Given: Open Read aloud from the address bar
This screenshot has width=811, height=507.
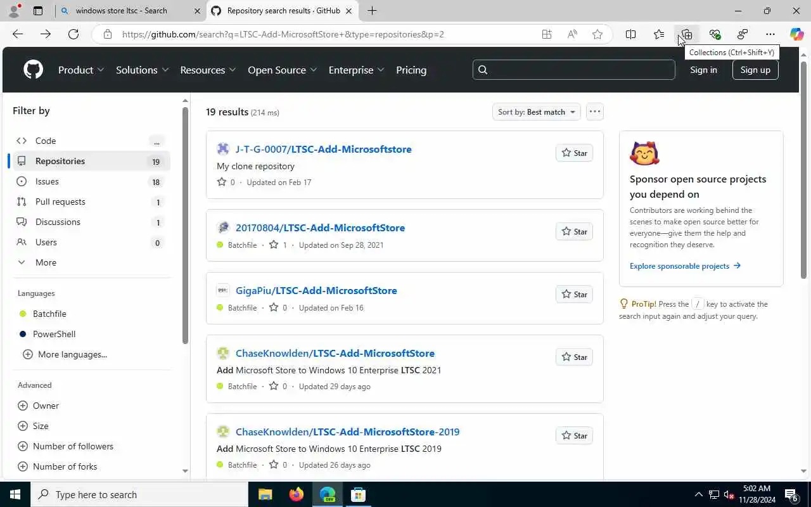Looking at the screenshot, I should pyautogui.click(x=572, y=34).
